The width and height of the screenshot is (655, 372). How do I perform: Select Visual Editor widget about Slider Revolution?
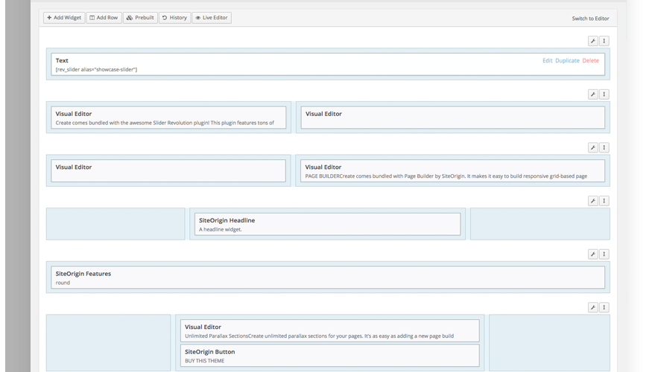coord(168,118)
